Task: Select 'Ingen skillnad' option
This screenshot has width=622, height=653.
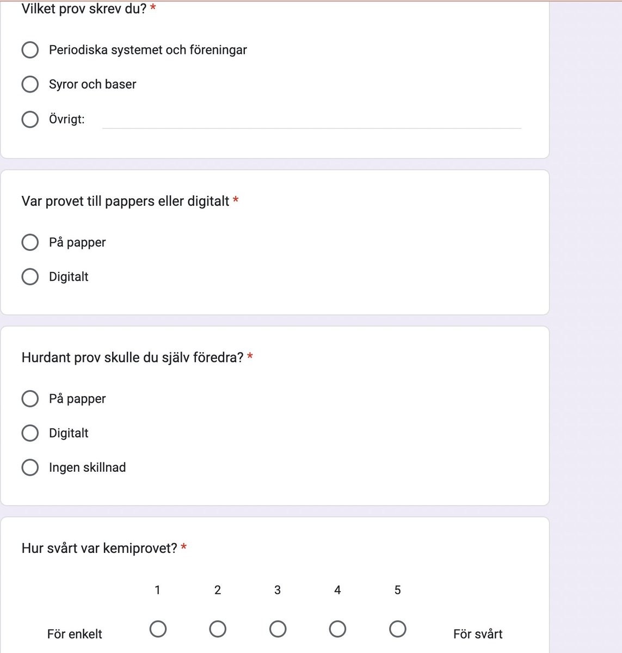Action: click(30, 467)
